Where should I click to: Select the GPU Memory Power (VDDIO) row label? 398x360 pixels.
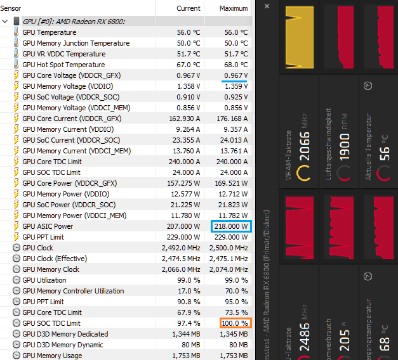click(66, 194)
